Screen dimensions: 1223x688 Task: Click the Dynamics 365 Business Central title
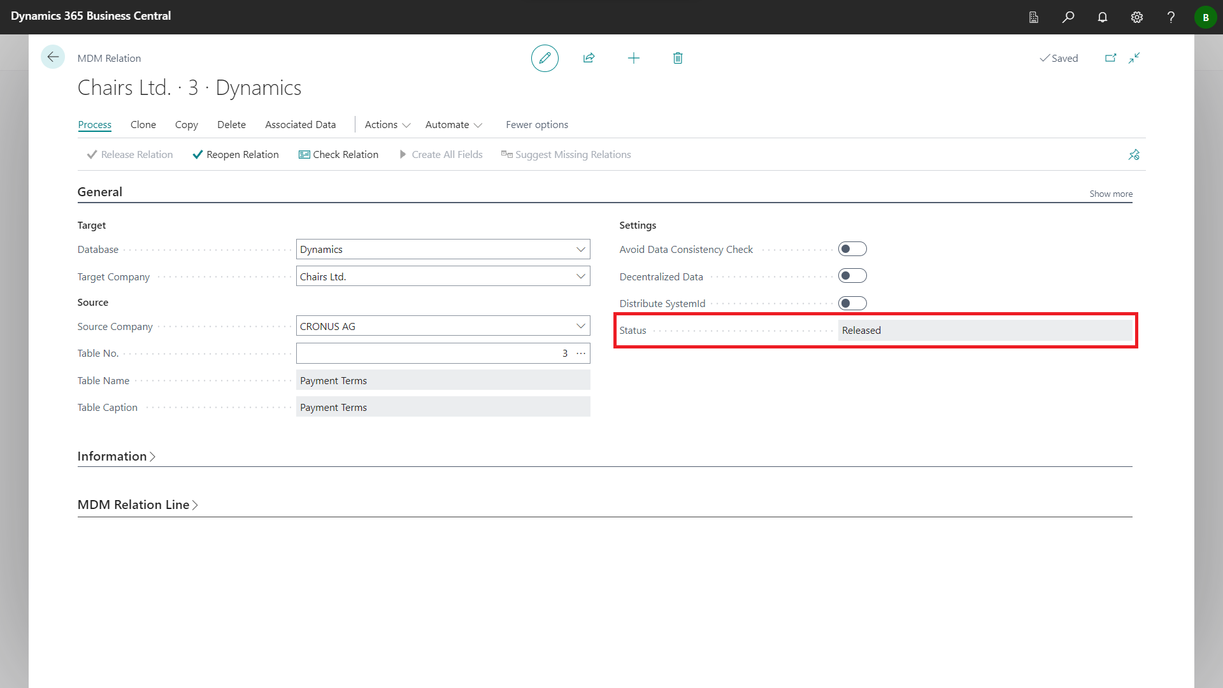click(x=91, y=16)
